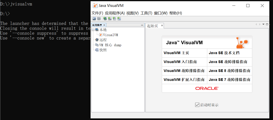Open the 窗口(W) menu
The height and width of the screenshot is (120, 273).
coord(161,13)
